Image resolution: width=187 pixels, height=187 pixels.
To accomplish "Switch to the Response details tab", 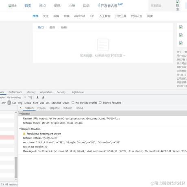I will click(x=54, y=108).
